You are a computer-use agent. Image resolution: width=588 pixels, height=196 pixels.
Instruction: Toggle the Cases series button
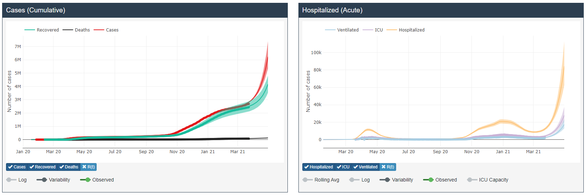pyautogui.click(x=17, y=167)
